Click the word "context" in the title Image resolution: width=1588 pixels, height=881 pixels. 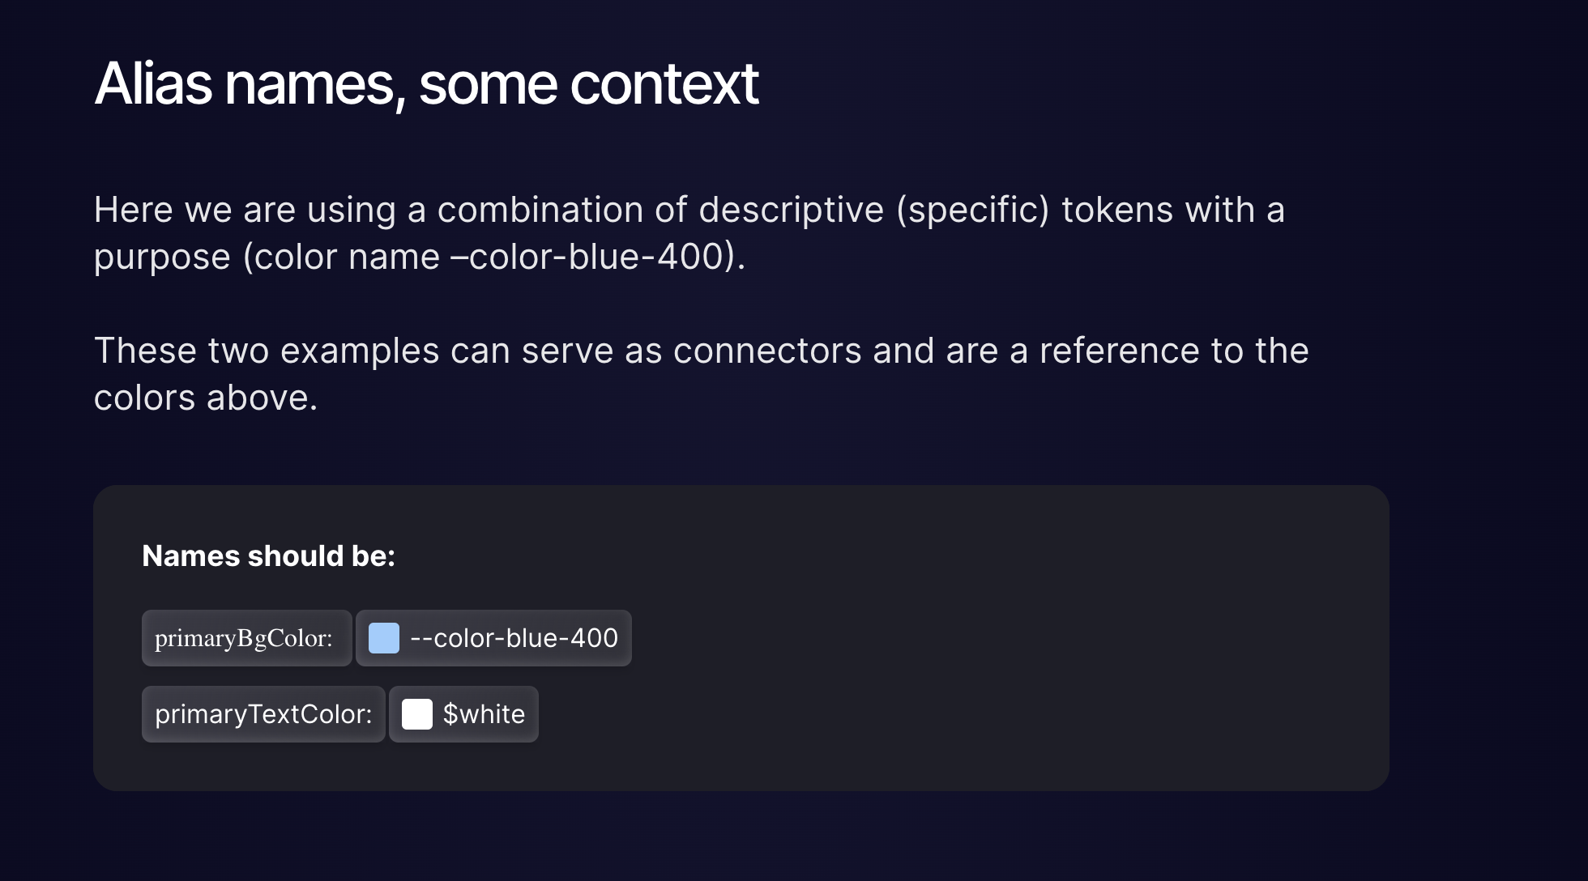664,83
